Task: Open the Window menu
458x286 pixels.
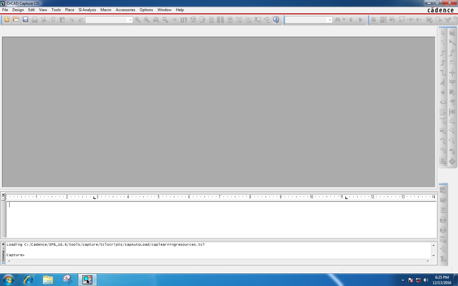Action: [164, 10]
